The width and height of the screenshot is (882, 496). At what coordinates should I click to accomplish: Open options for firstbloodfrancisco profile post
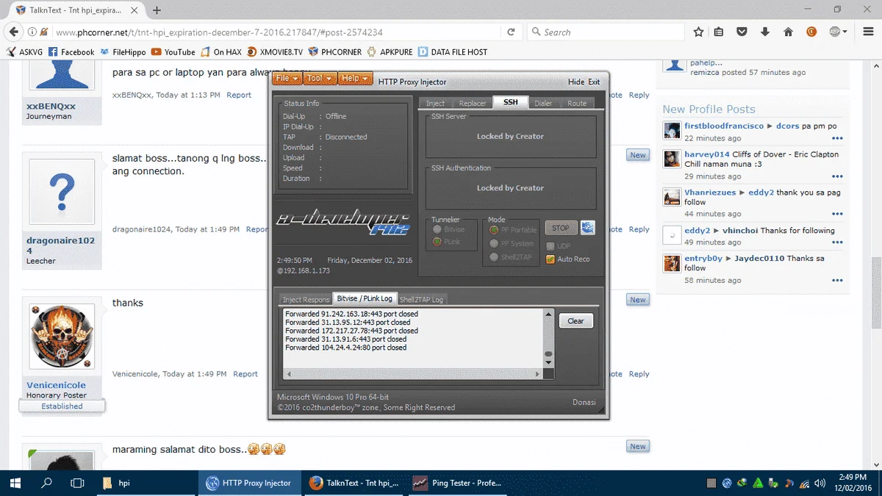837,138
